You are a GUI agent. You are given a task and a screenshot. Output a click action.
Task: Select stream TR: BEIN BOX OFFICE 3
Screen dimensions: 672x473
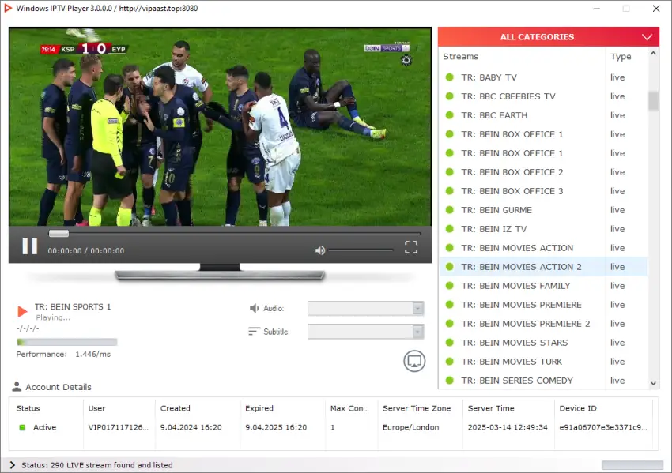(543, 191)
